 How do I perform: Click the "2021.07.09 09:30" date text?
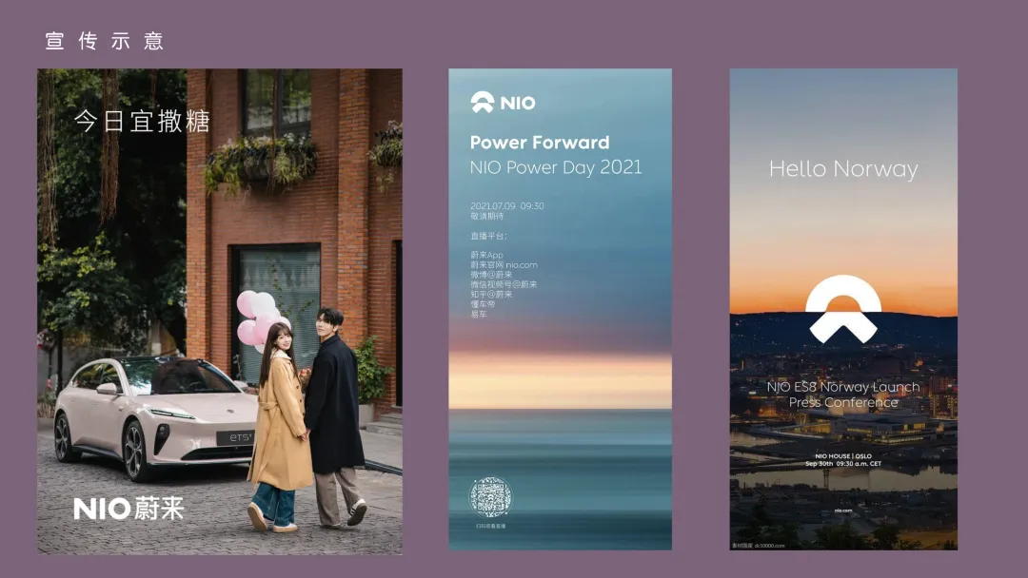pos(506,205)
